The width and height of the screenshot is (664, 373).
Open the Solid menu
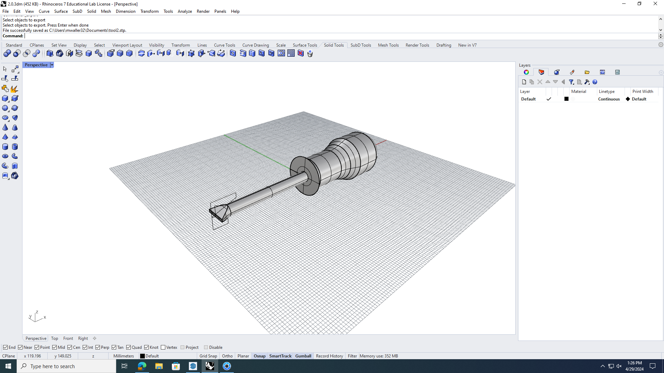coord(91,11)
